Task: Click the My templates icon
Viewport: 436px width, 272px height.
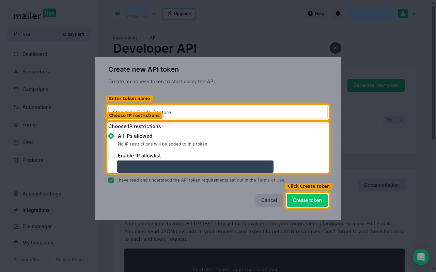Action: (16, 243)
